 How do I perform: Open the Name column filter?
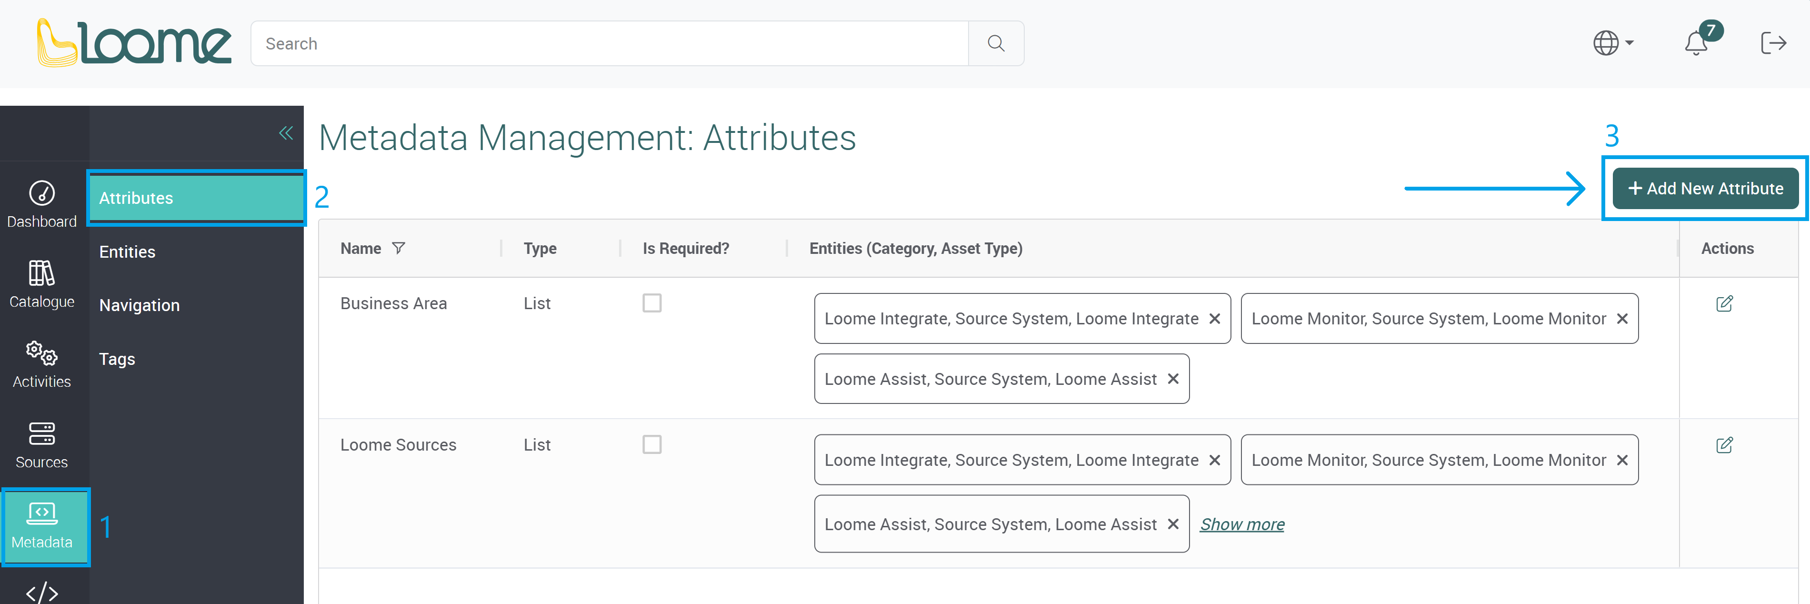click(399, 248)
